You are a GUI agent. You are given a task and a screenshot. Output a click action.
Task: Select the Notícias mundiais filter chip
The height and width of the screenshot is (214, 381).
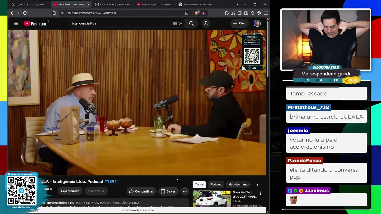click(x=239, y=185)
